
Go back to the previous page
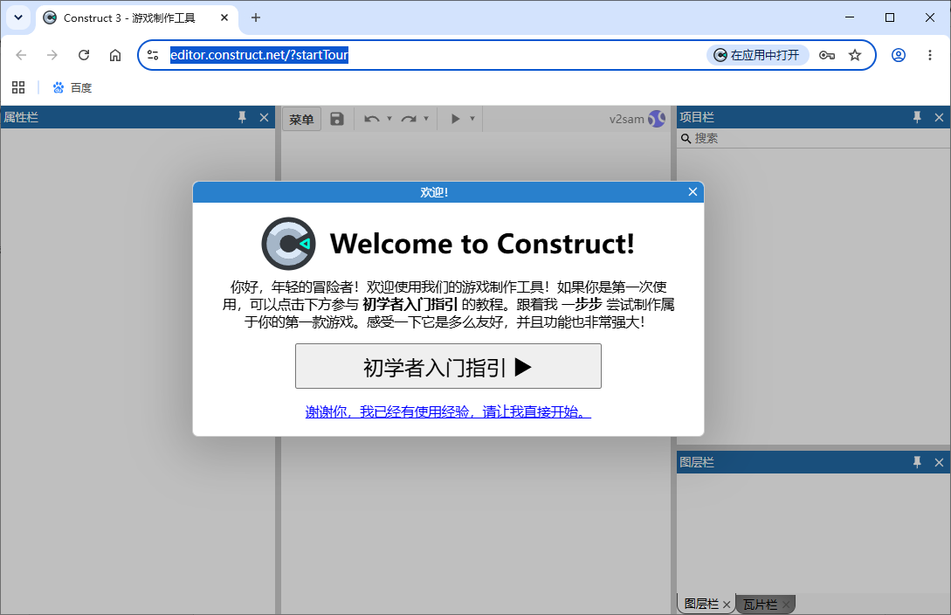coord(21,55)
